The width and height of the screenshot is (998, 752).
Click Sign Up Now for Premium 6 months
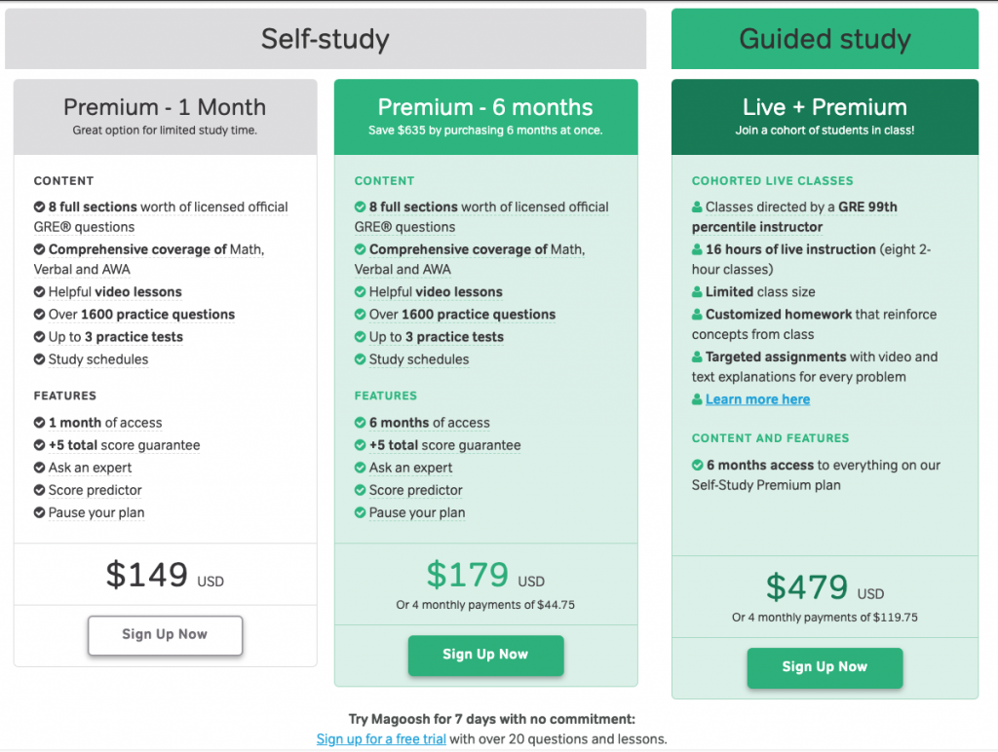pos(485,655)
